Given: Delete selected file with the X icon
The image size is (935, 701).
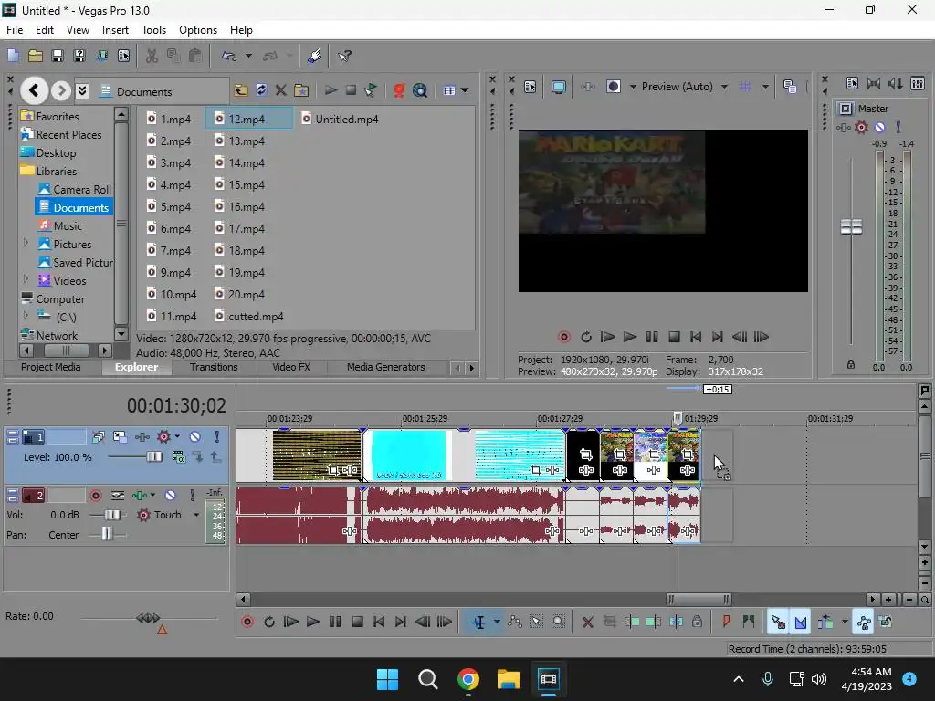Looking at the screenshot, I should tap(281, 90).
